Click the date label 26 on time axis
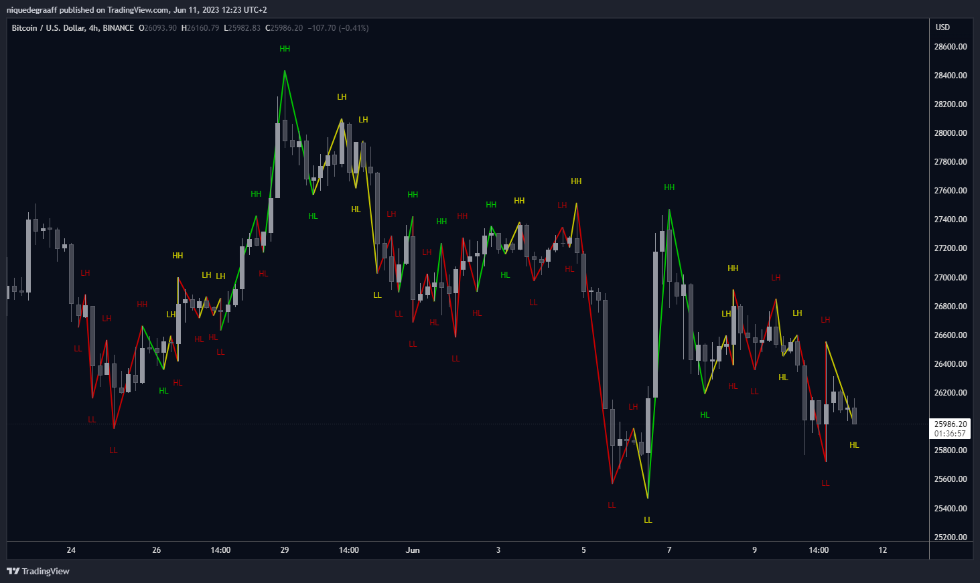Screen dimensions: 980x583 click(x=157, y=550)
